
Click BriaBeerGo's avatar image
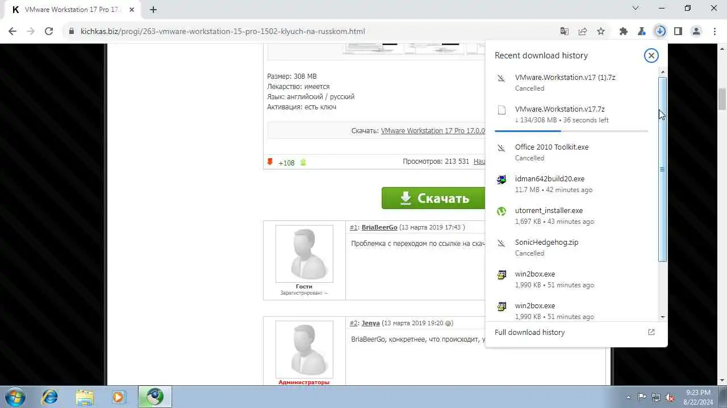[x=304, y=254]
